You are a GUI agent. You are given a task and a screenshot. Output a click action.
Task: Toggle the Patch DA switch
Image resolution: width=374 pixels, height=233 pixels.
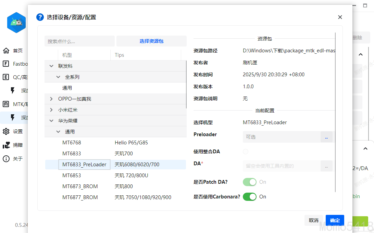pos(249,182)
